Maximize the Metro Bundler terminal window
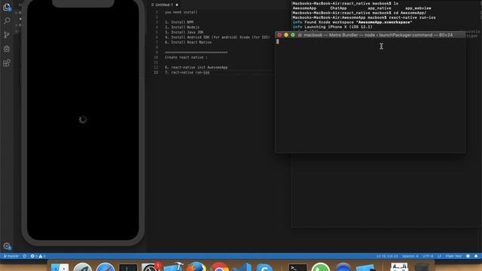Viewport: 482px width, 271px height. (293, 35)
